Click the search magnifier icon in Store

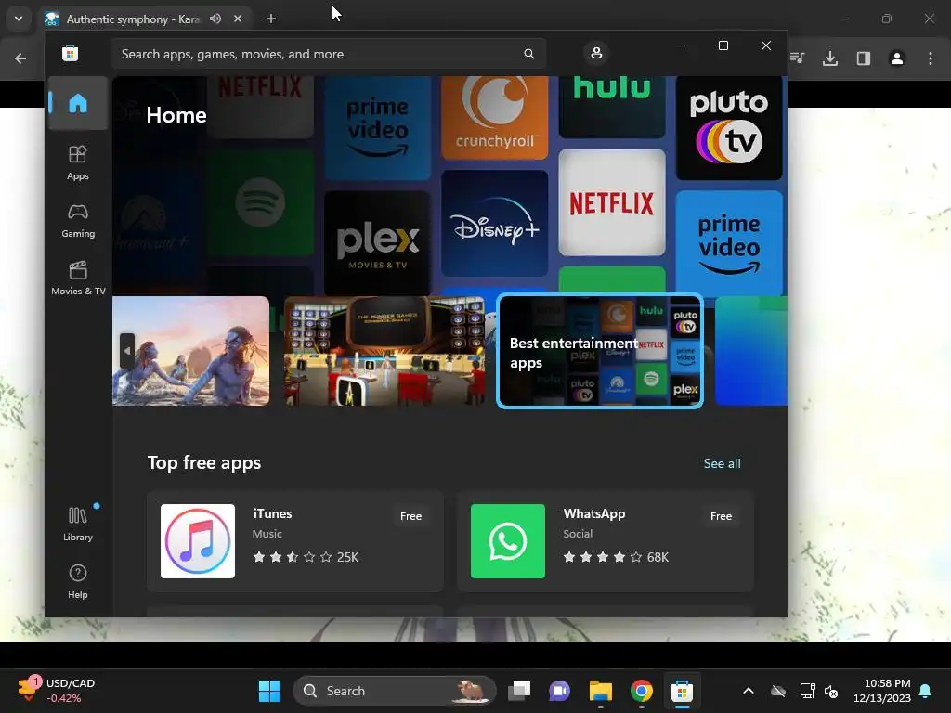(x=528, y=54)
